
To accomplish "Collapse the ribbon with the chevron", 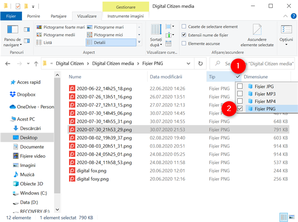I will pyautogui.click(x=286, y=16).
